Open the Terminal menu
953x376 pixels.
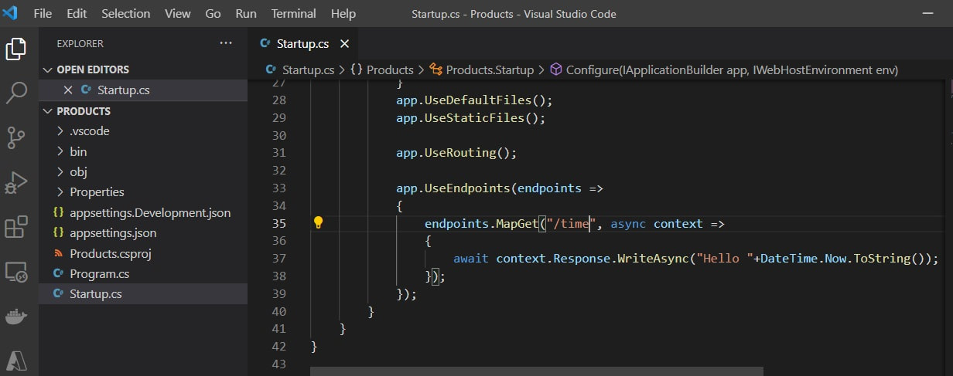pos(294,13)
